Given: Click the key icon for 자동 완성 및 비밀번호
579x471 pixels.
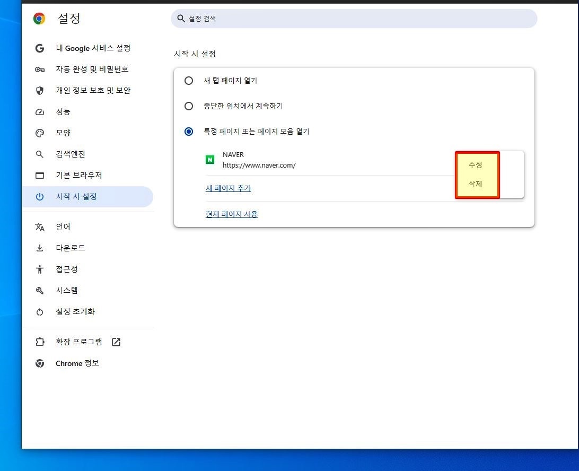Looking at the screenshot, I should 40,69.
